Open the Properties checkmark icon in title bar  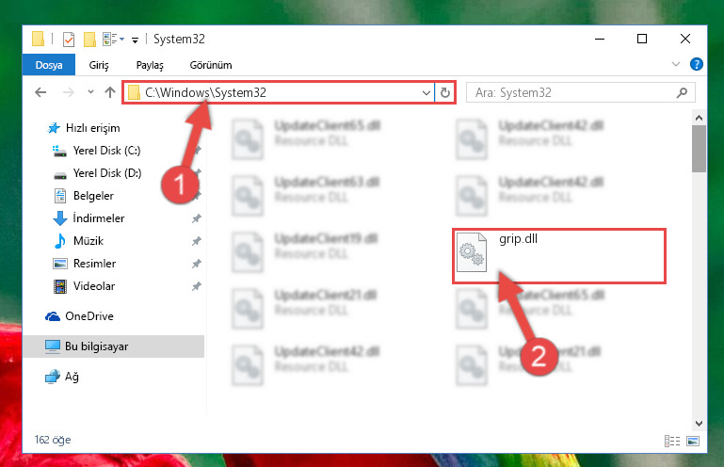(69, 40)
